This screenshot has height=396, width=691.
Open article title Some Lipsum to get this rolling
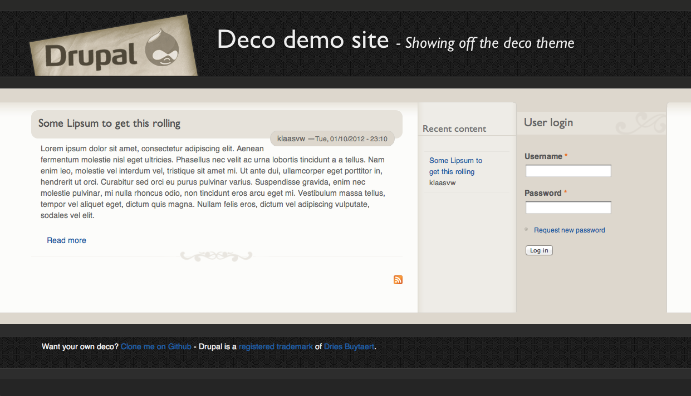pos(109,123)
